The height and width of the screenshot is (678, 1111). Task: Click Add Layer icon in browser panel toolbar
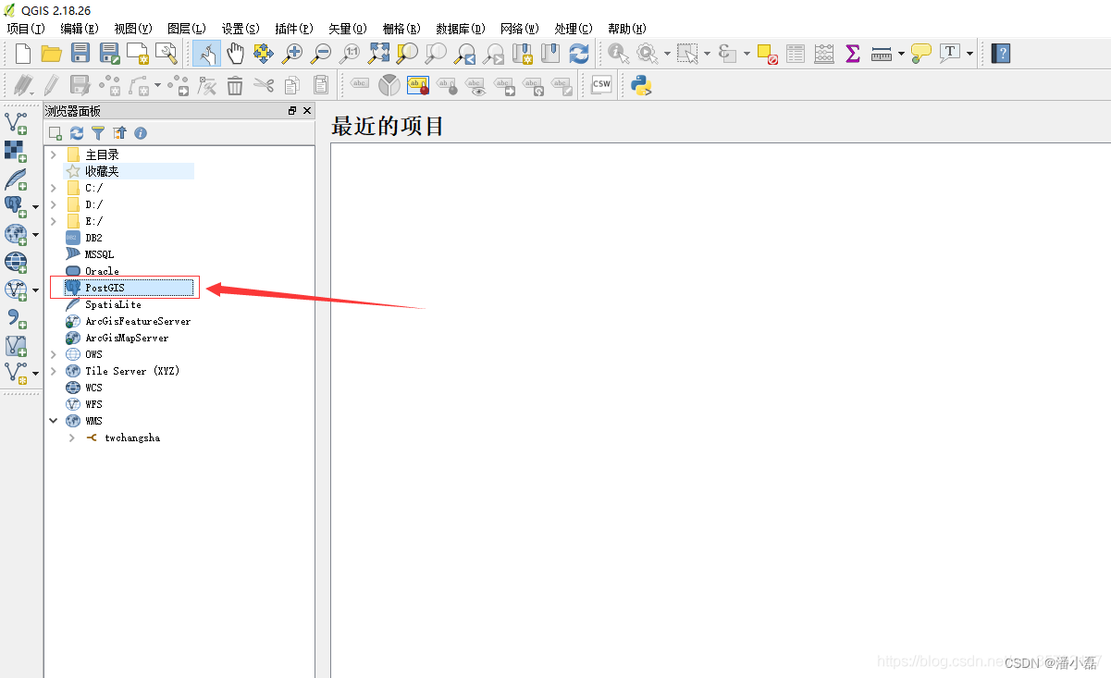click(56, 133)
